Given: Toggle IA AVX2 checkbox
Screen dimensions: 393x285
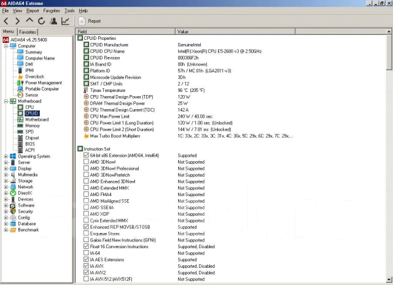Looking at the screenshot, I should (86, 272).
